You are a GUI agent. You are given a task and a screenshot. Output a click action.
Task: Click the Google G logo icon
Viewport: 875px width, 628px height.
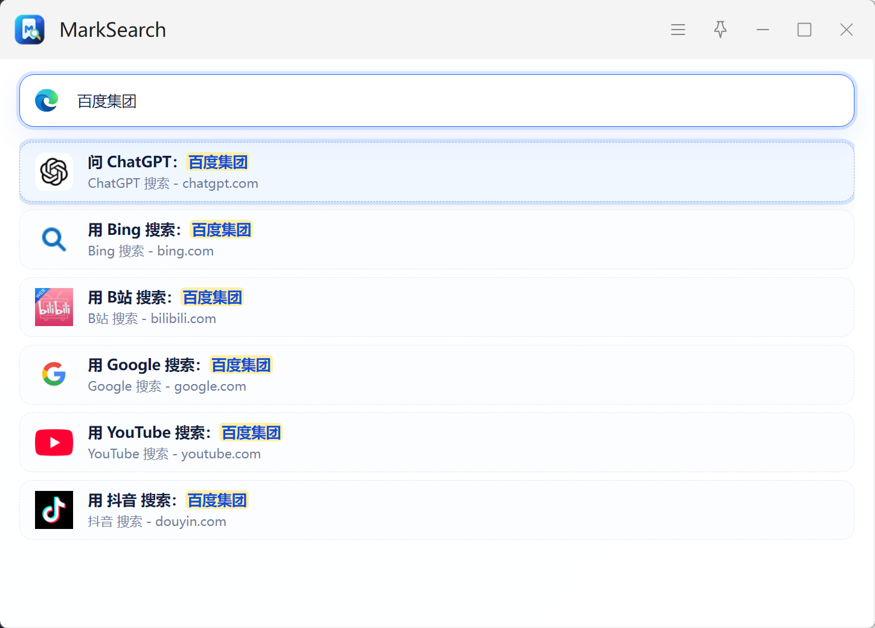54,374
